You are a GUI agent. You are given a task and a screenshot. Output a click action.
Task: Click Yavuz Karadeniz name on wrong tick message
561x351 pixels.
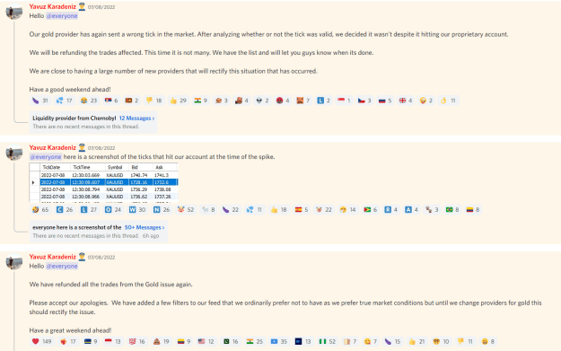tap(53, 6)
